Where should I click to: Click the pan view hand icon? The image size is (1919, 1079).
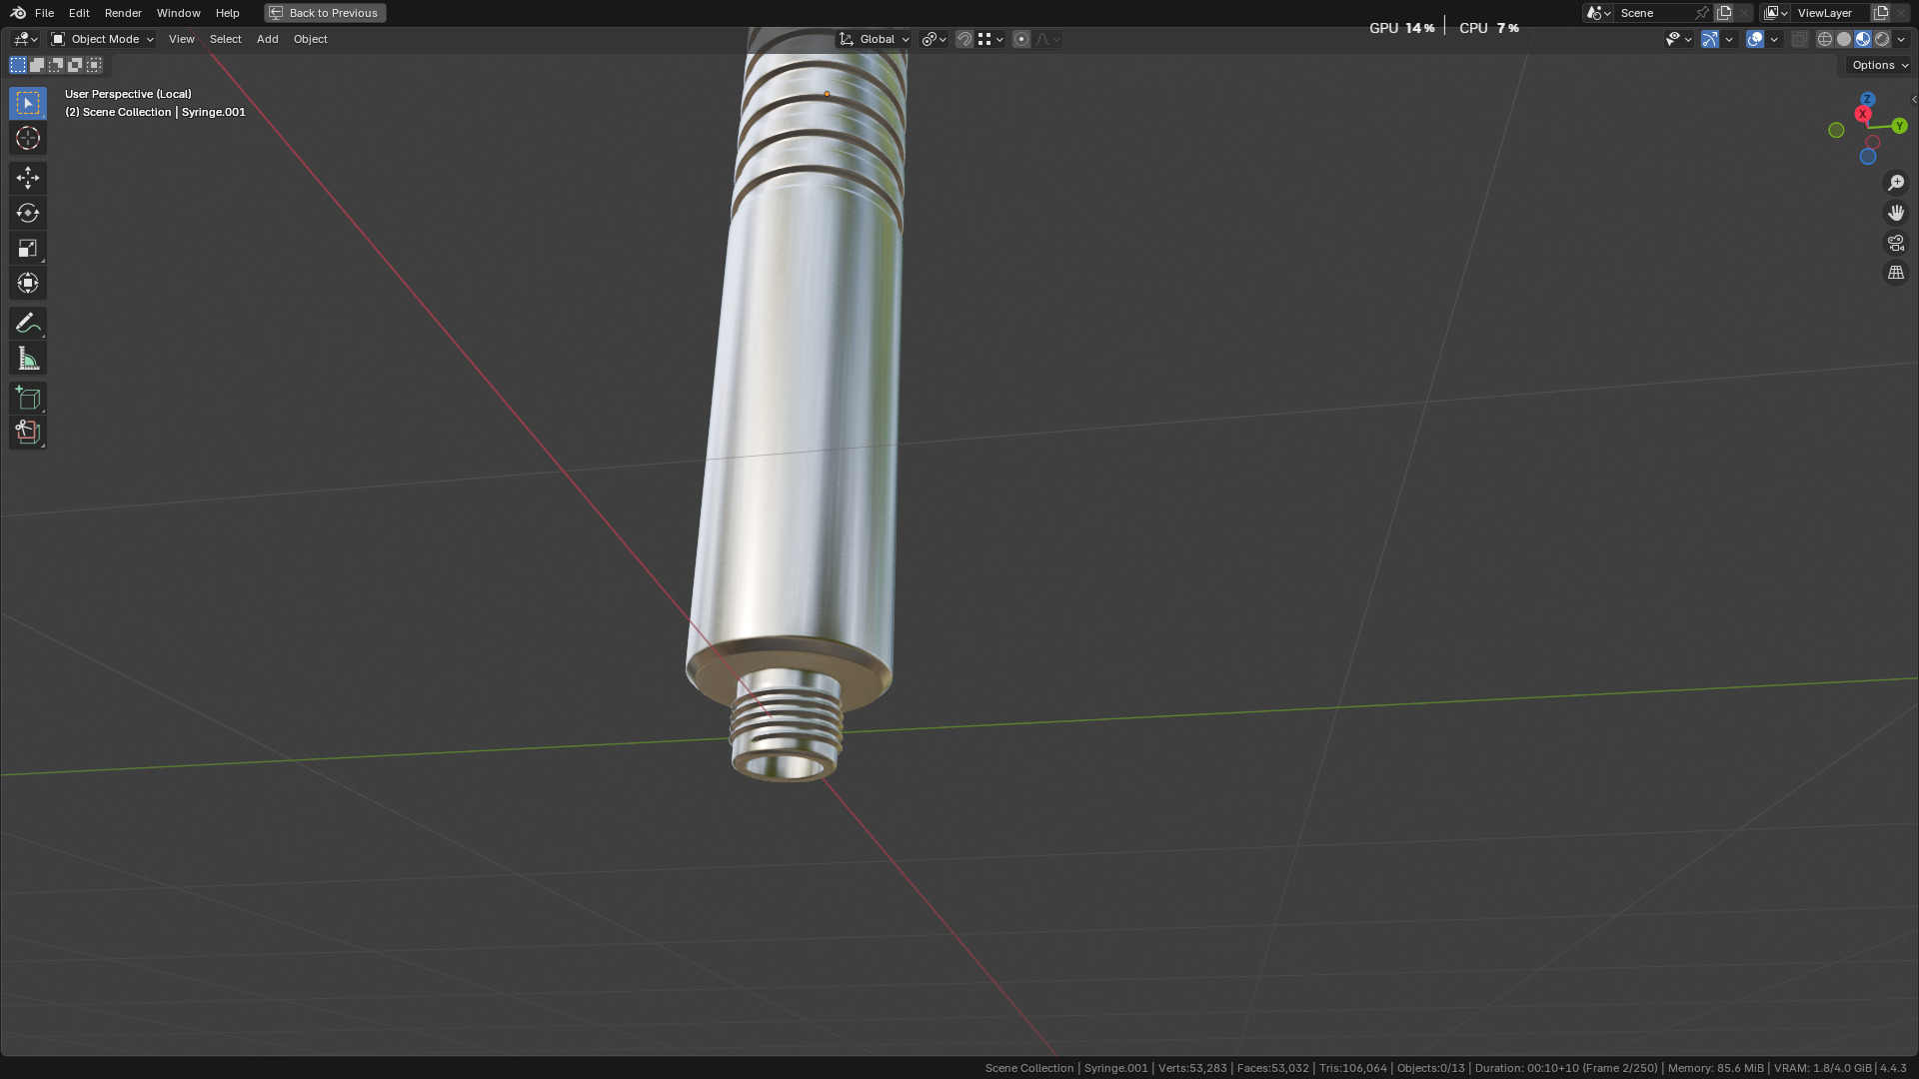point(1896,213)
